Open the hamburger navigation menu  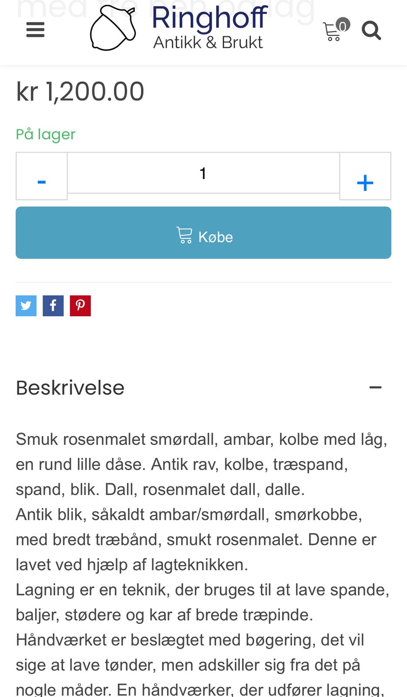click(35, 30)
